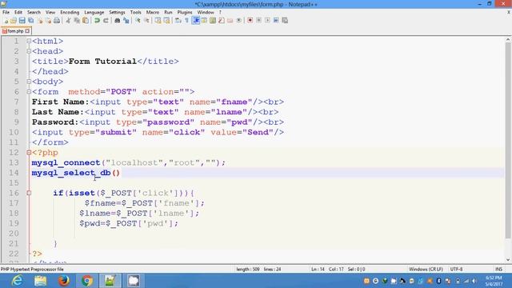Viewport: 512px width, 288px height.
Task: Undo the last edit with green arrow
Action: point(97,21)
